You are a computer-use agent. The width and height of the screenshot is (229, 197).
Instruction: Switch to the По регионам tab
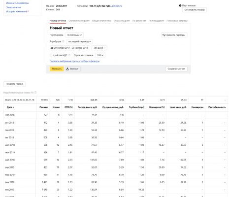pyautogui.click(x=139, y=21)
